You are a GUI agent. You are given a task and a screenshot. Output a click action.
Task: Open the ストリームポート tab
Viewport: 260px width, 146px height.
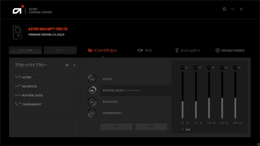pyautogui.click(x=188, y=51)
